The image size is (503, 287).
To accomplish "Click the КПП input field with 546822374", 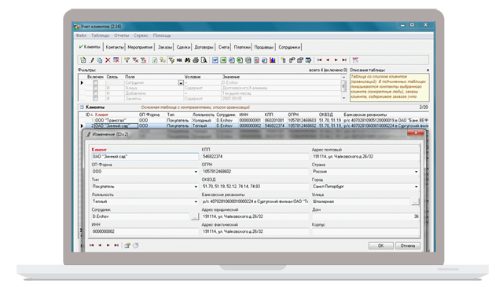I will coord(255,157).
